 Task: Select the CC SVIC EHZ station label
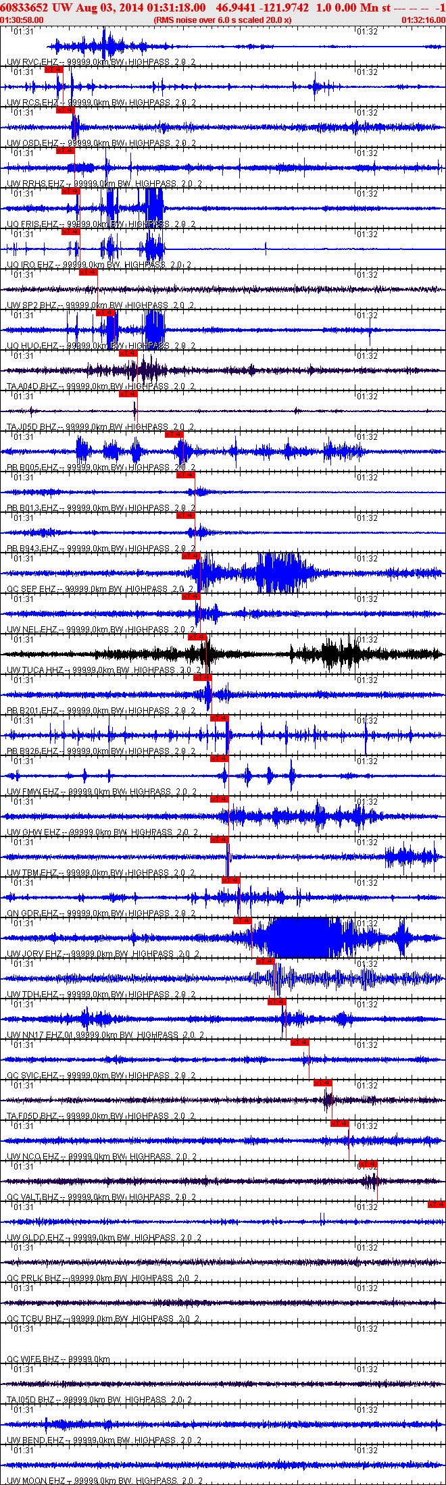[x=101, y=1076]
